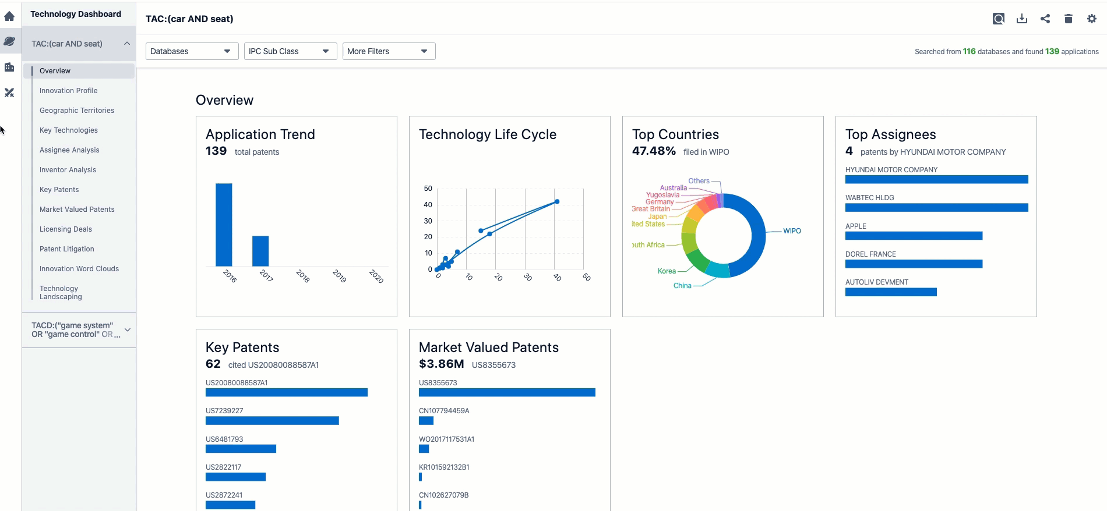1107x511 pixels.
Task: Click the company building icon in sidebar
Action: click(9, 67)
